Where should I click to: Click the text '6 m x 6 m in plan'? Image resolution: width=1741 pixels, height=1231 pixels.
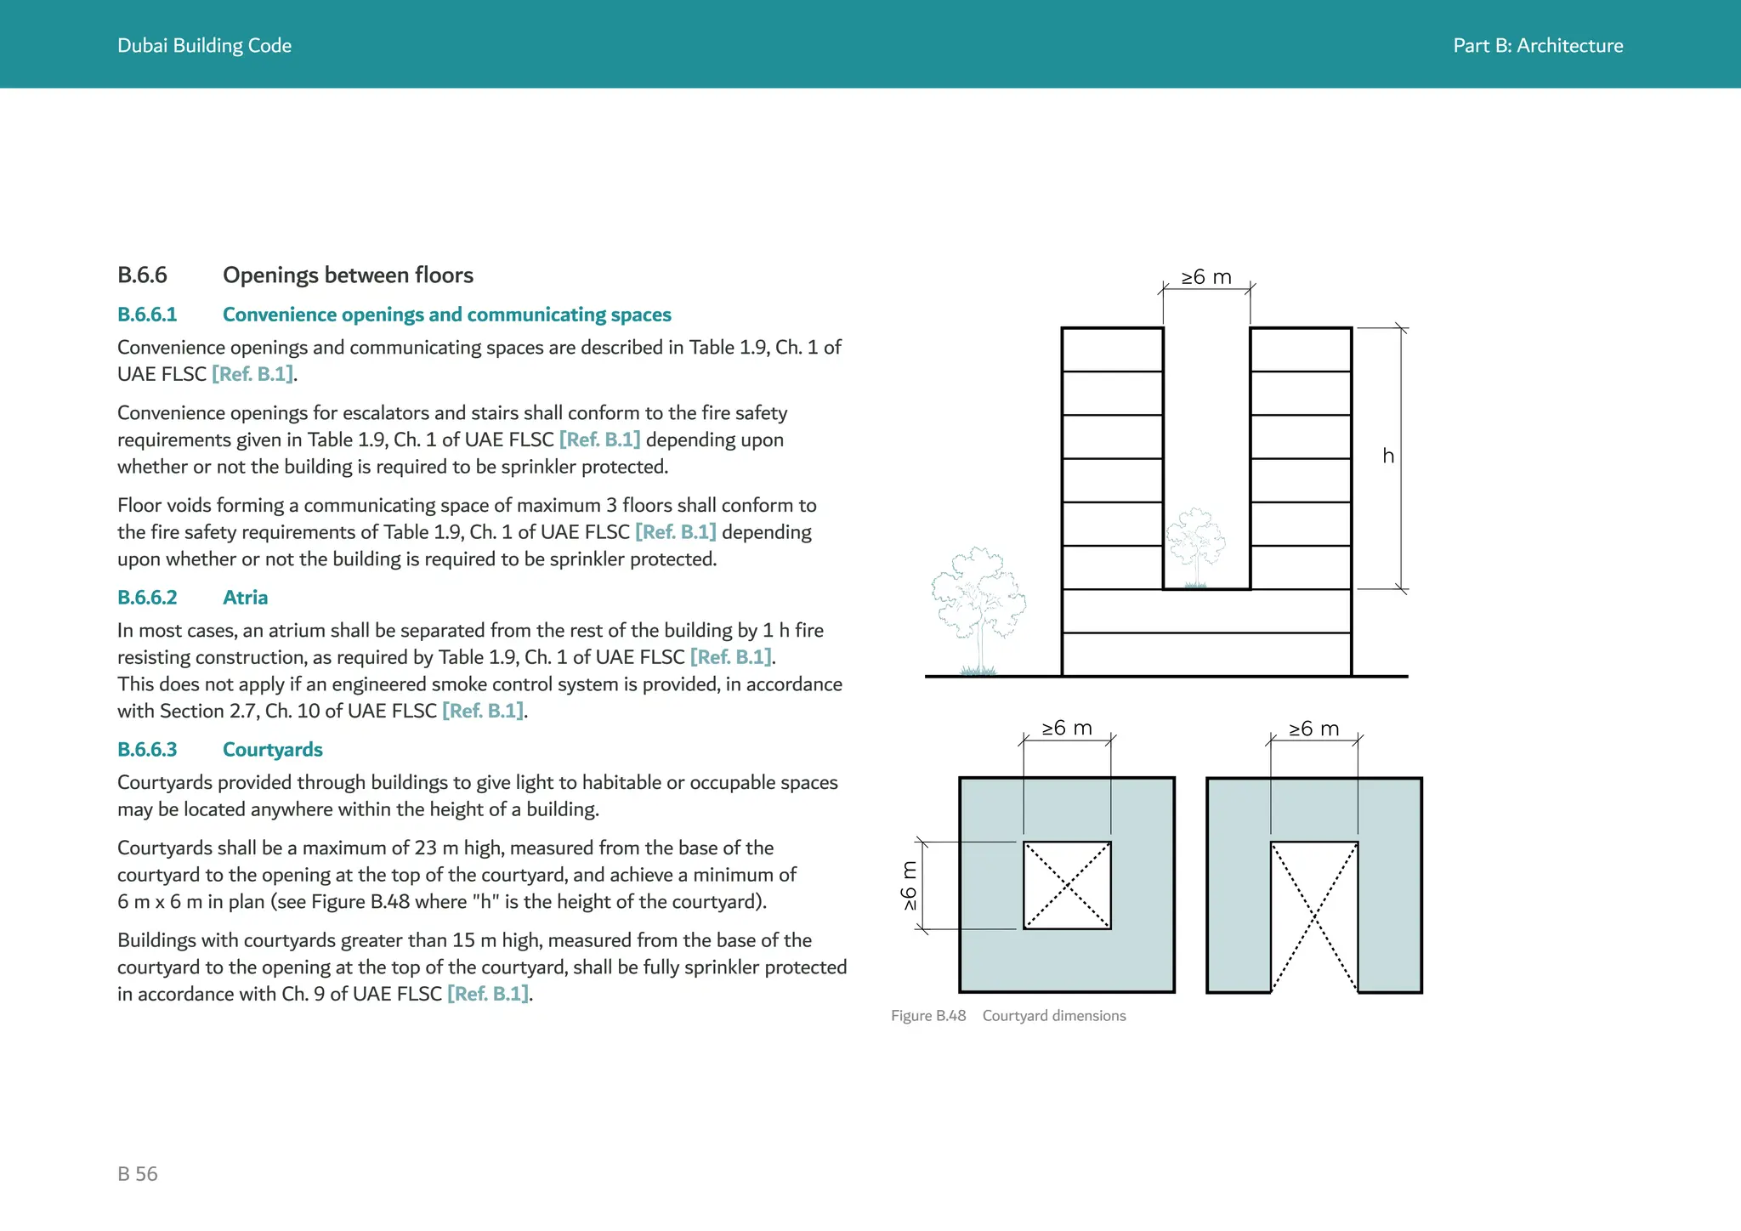coord(191,902)
